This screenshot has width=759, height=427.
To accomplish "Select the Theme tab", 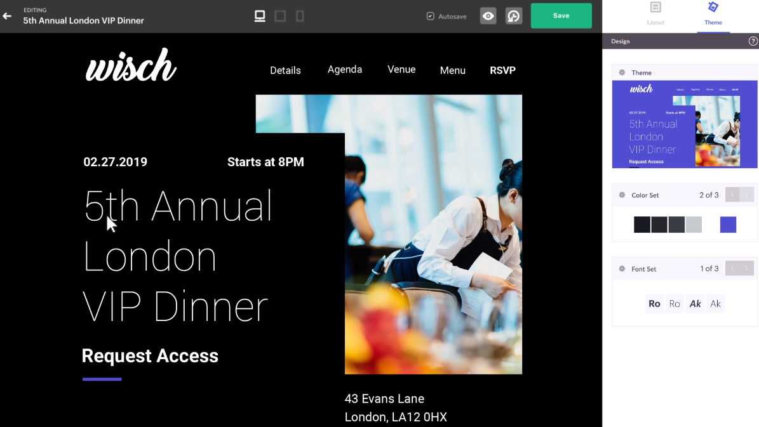I will [713, 13].
